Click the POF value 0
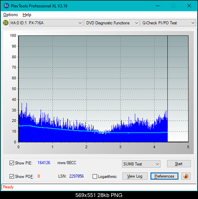 [x=39, y=176]
